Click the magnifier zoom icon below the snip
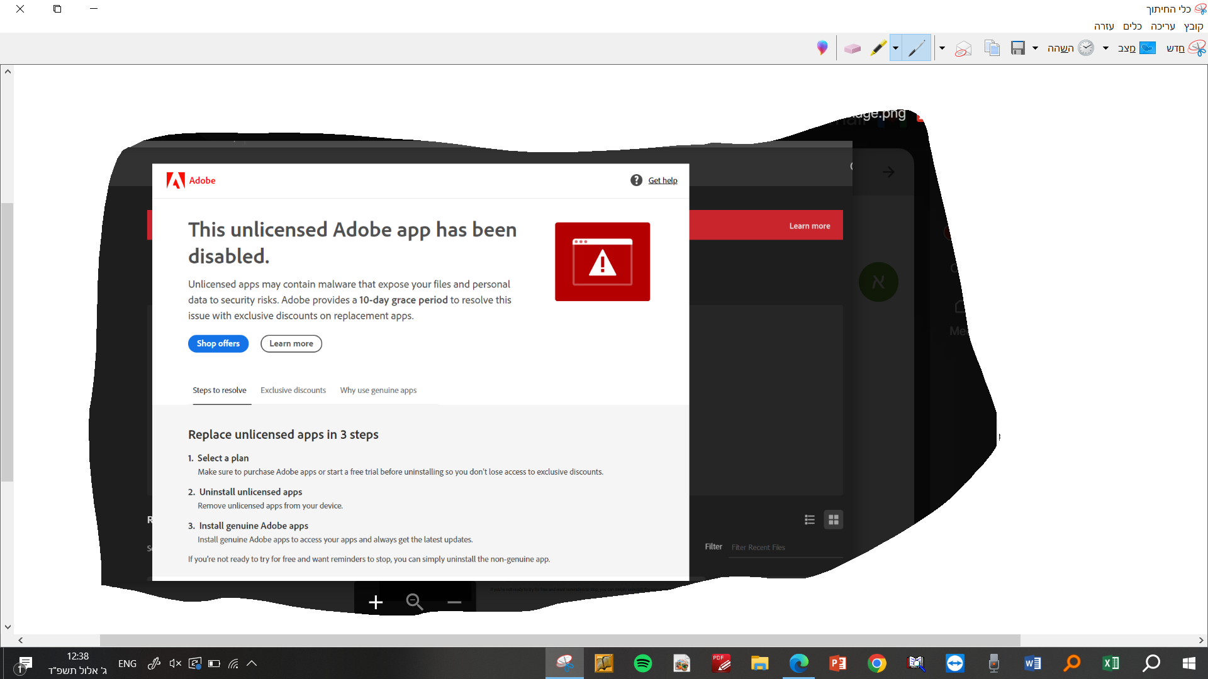1208x679 pixels. pyautogui.click(x=415, y=602)
